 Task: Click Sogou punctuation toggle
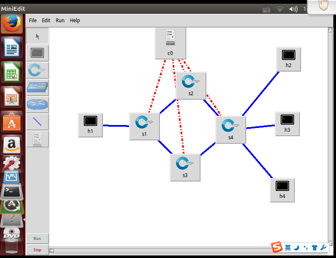click(x=305, y=248)
